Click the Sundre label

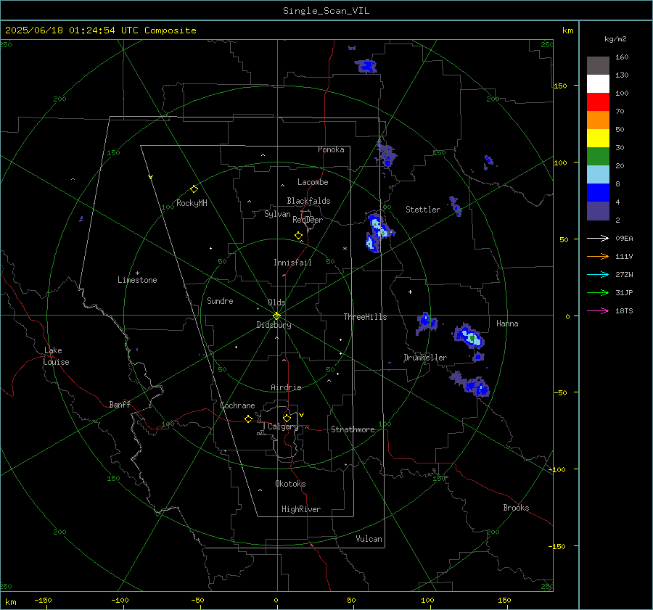220,301
